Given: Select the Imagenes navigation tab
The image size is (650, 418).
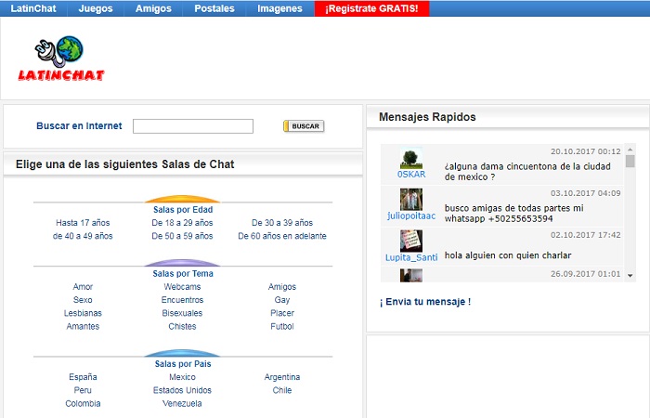Looking at the screenshot, I should 279,8.
